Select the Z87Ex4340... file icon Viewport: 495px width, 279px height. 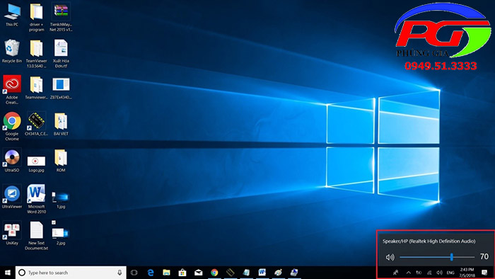click(x=61, y=88)
